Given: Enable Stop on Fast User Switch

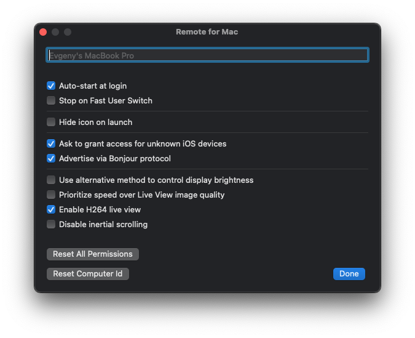Looking at the screenshot, I should 51,101.
